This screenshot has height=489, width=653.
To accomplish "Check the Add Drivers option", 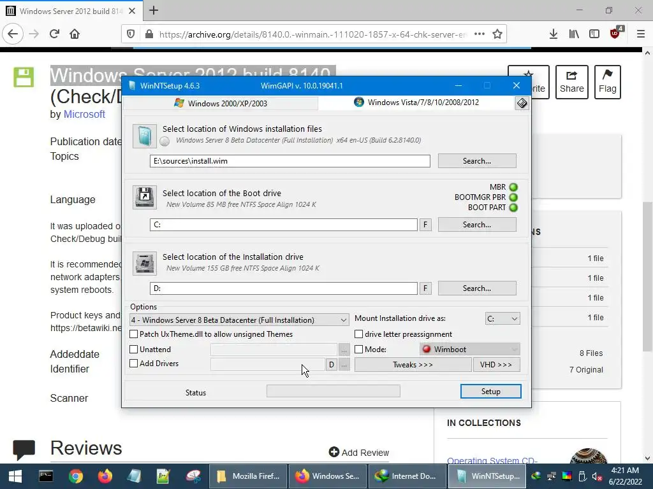I will pos(134,364).
